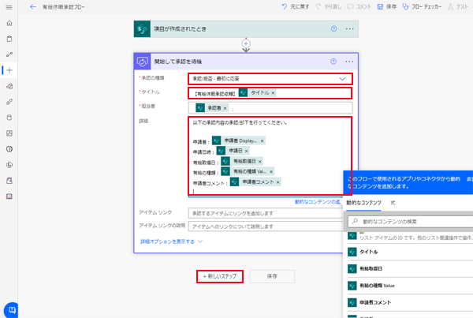The height and width of the screenshot is (318, 473).
Task: Open Templates in the sidebar
Action: pyautogui.click(x=9, y=86)
